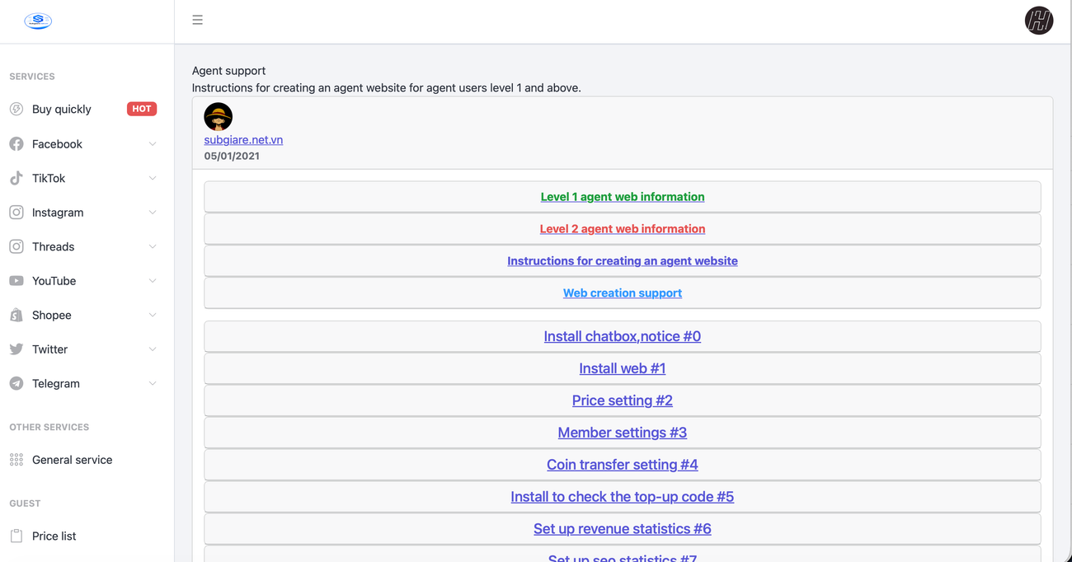1072x562 pixels.
Task: Expand the Threads services chevron
Action: (x=153, y=246)
